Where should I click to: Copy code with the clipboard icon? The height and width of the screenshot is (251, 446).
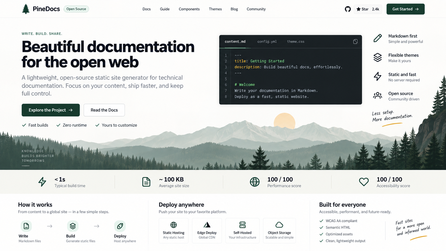pyautogui.click(x=355, y=41)
